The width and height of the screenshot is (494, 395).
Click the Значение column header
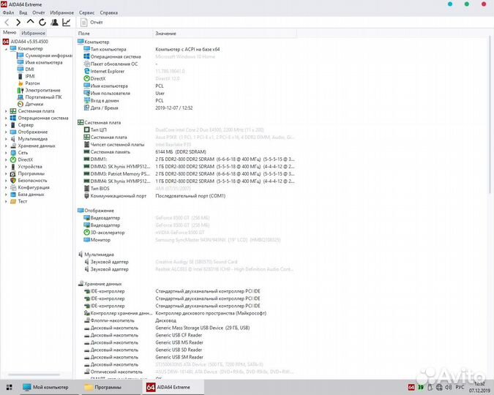[x=225, y=34]
